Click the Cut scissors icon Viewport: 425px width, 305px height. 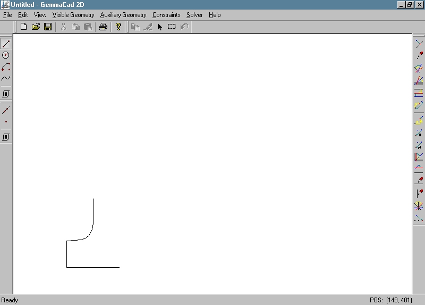(x=63, y=27)
